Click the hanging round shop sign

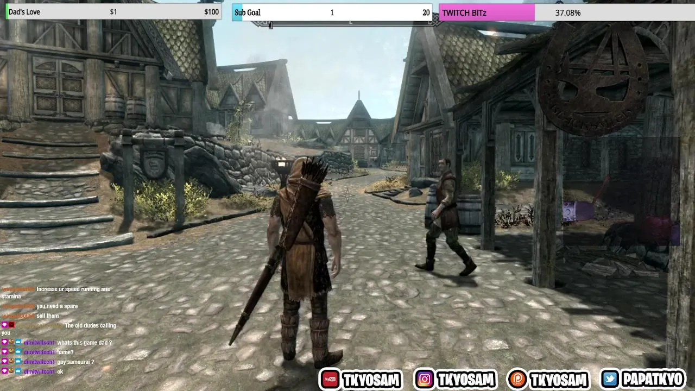(x=593, y=78)
